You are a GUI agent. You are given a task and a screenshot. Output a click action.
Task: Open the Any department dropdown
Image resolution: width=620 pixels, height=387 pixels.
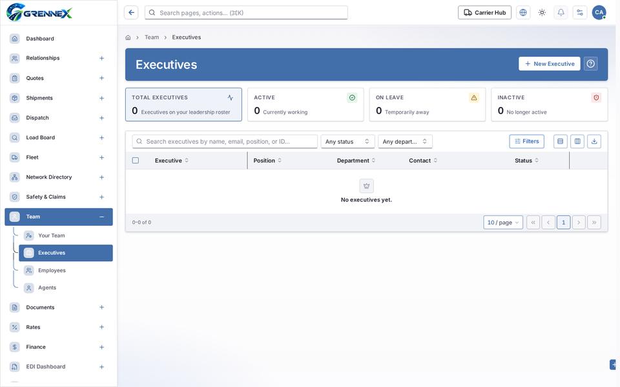pos(405,141)
